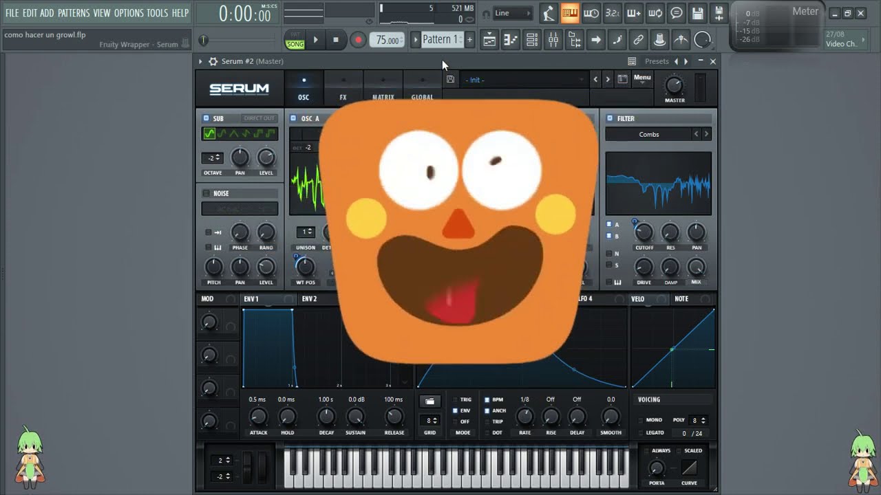Open the Init preset name dropdown
The width and height of the screenshot is (881, 495).
[524, 80]
